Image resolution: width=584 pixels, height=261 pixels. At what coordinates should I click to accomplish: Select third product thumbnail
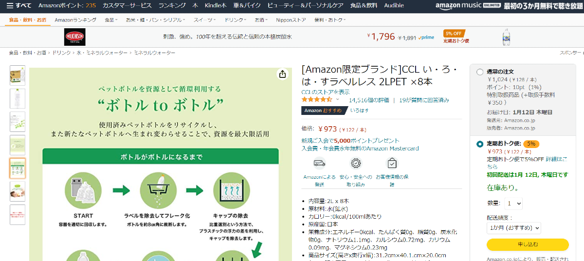pos(18,122)
